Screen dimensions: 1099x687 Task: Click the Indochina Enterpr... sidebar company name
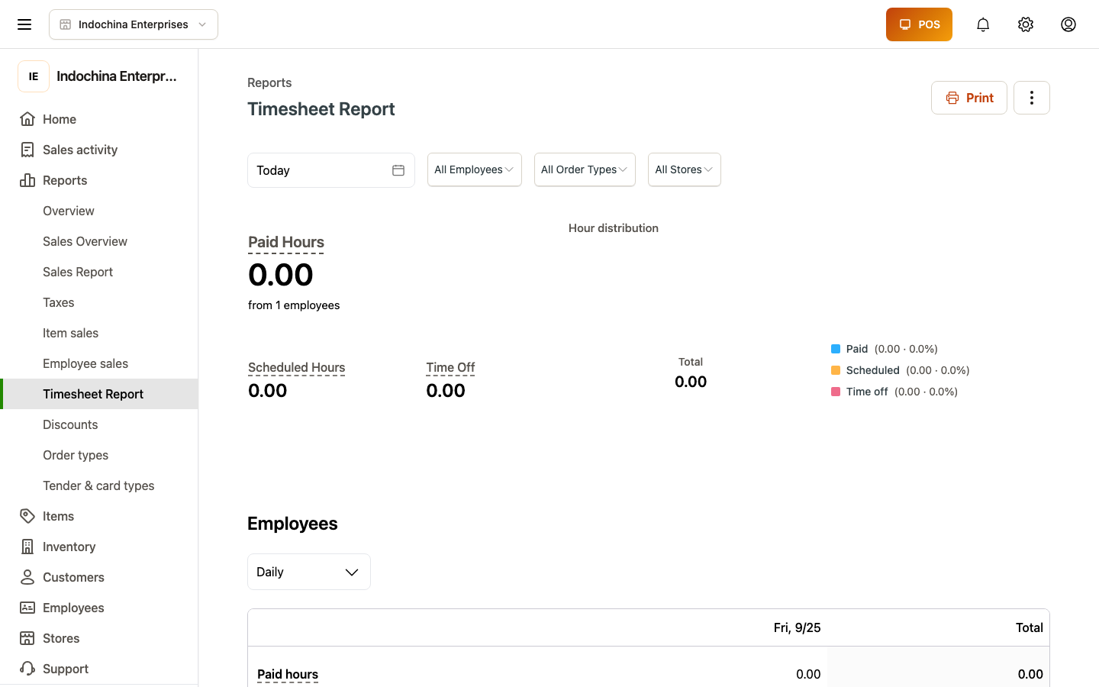pyautogui.click(x=117, y=76)
